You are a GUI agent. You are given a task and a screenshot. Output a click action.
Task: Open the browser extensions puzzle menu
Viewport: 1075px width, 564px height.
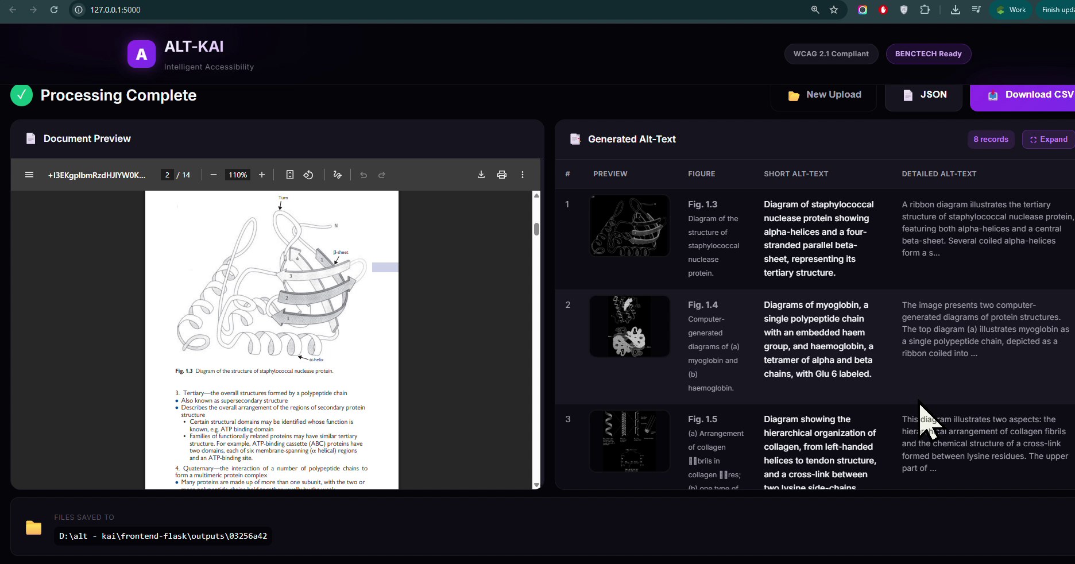coord(925,10)
